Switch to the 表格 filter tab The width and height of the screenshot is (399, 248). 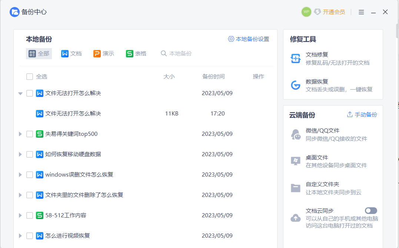pyautogui.click(x=136, y=54)
